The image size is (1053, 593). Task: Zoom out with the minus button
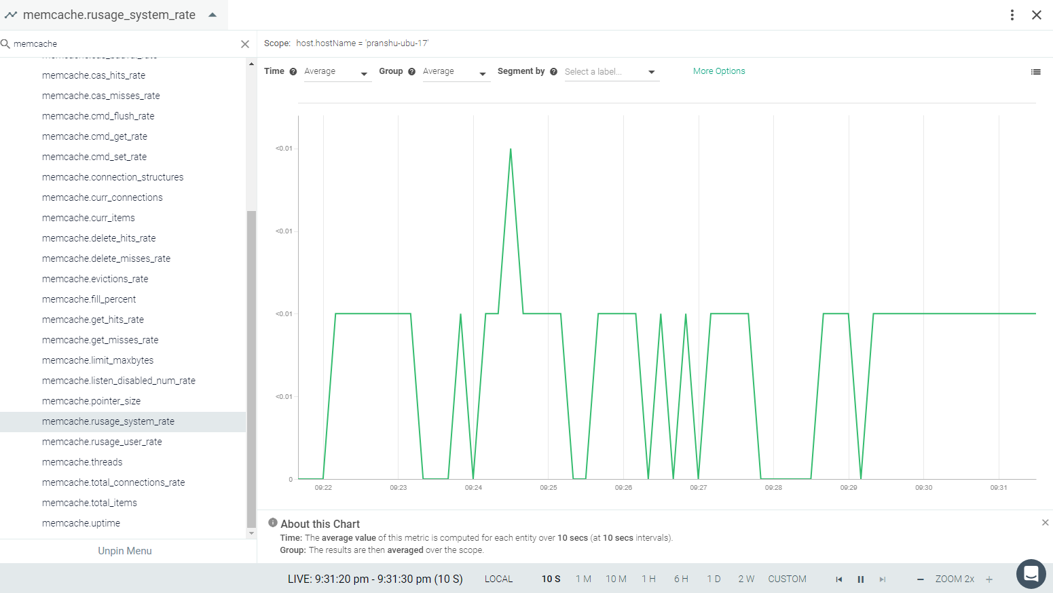pyautogui.click(x=921, y=579)
